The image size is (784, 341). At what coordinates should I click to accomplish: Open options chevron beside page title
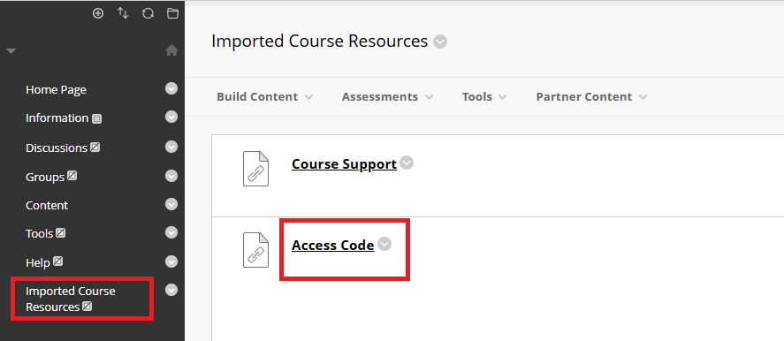(x=440, y=41)
